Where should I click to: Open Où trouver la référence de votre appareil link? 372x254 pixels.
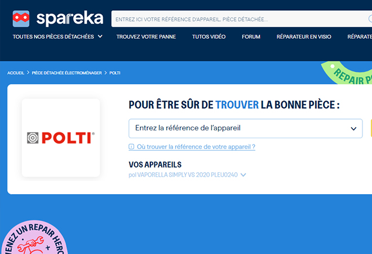196,147
